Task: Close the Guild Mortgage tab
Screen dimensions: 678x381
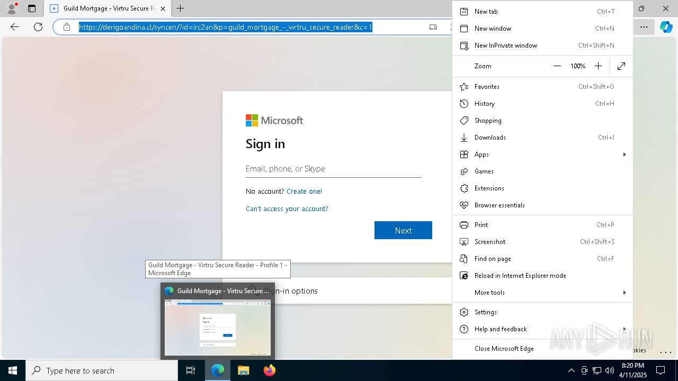Action: pyautogui.click(x=163, y=8)
